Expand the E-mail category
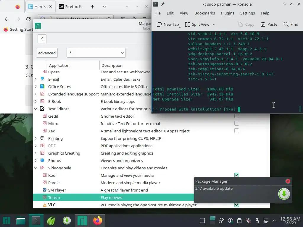Screen dimensions: 303x227 36,79
